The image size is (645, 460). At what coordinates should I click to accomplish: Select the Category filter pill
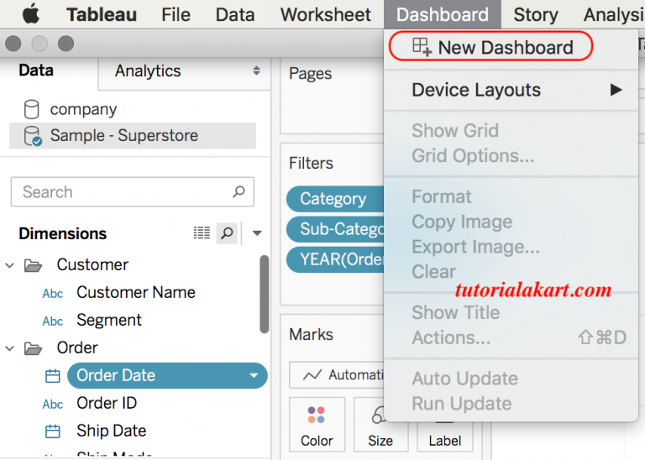(335, 199)
